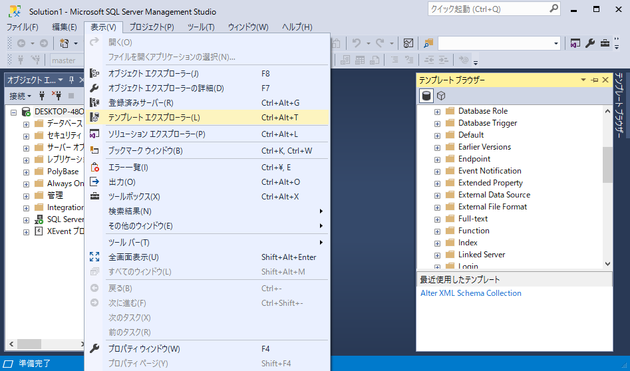The width and height of the screenshot is (630, 371).
Task: Open the ツール(T) menu
Action: tap(202, 27)
